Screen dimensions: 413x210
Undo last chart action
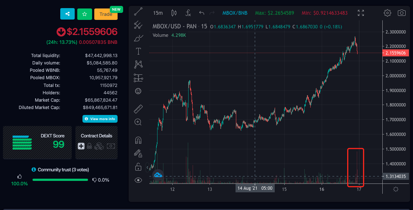point(202,13)
